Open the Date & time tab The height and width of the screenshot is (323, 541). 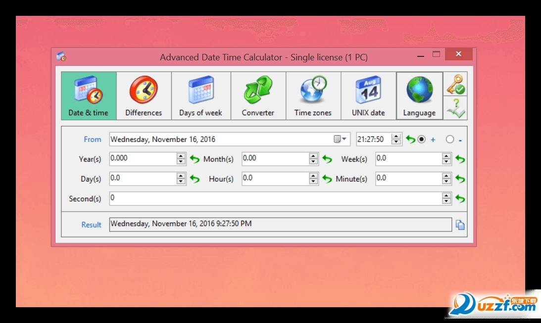89,96
